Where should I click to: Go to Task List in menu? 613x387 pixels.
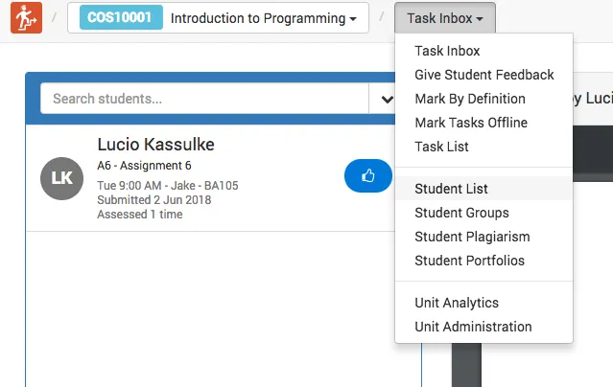pyautogui.click(x=484, y=147)
